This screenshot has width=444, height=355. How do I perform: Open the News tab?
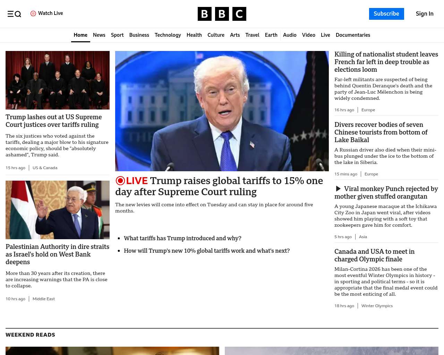pos(99,35)
